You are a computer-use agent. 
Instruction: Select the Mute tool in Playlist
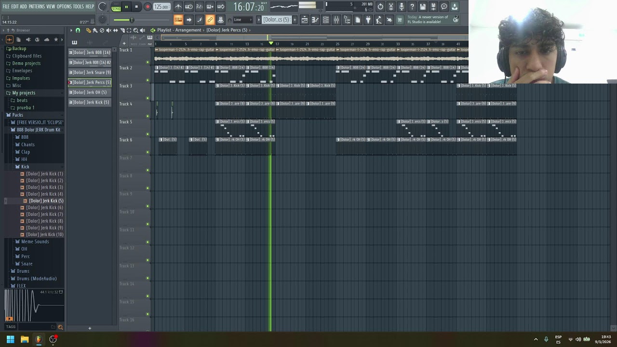108,30
